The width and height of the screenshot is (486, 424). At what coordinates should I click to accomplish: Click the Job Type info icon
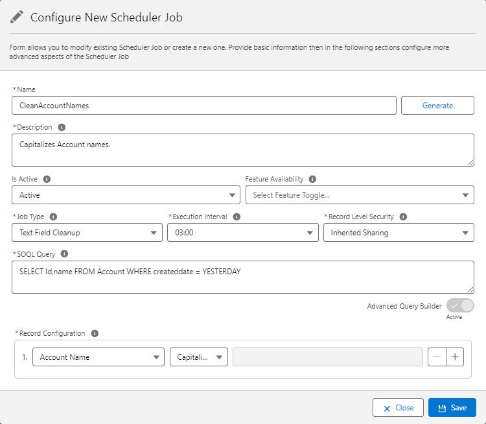53,217
